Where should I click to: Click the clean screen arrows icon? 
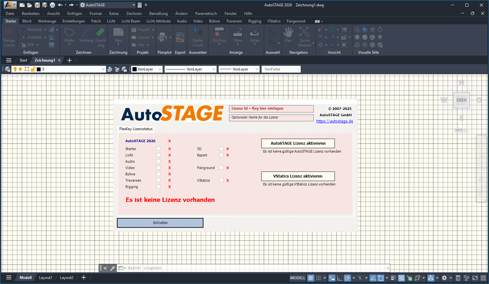(x=475, y=278)
